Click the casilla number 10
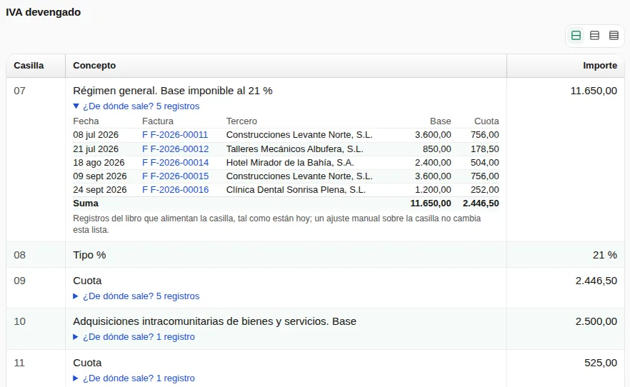This screenshot has width=630, height=387. coord(20,321)
